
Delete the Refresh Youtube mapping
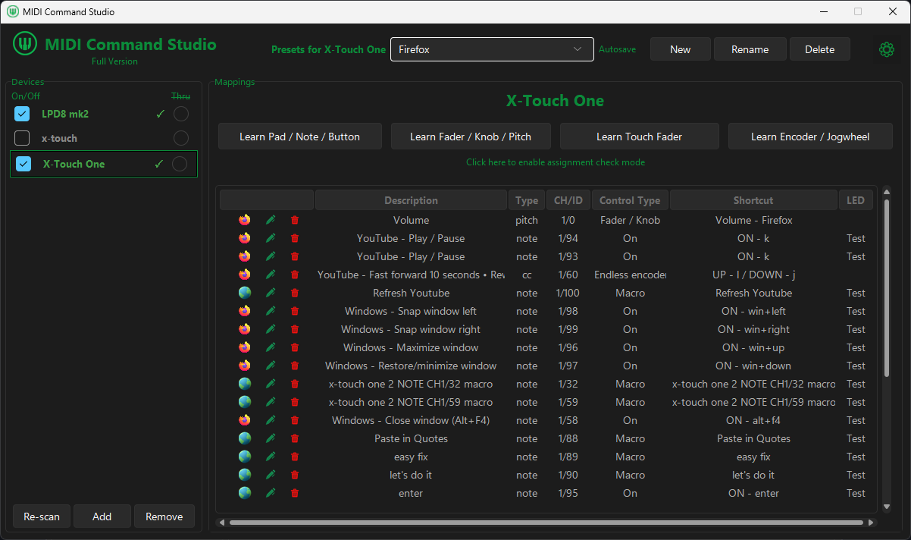click(x=295, y=293)
